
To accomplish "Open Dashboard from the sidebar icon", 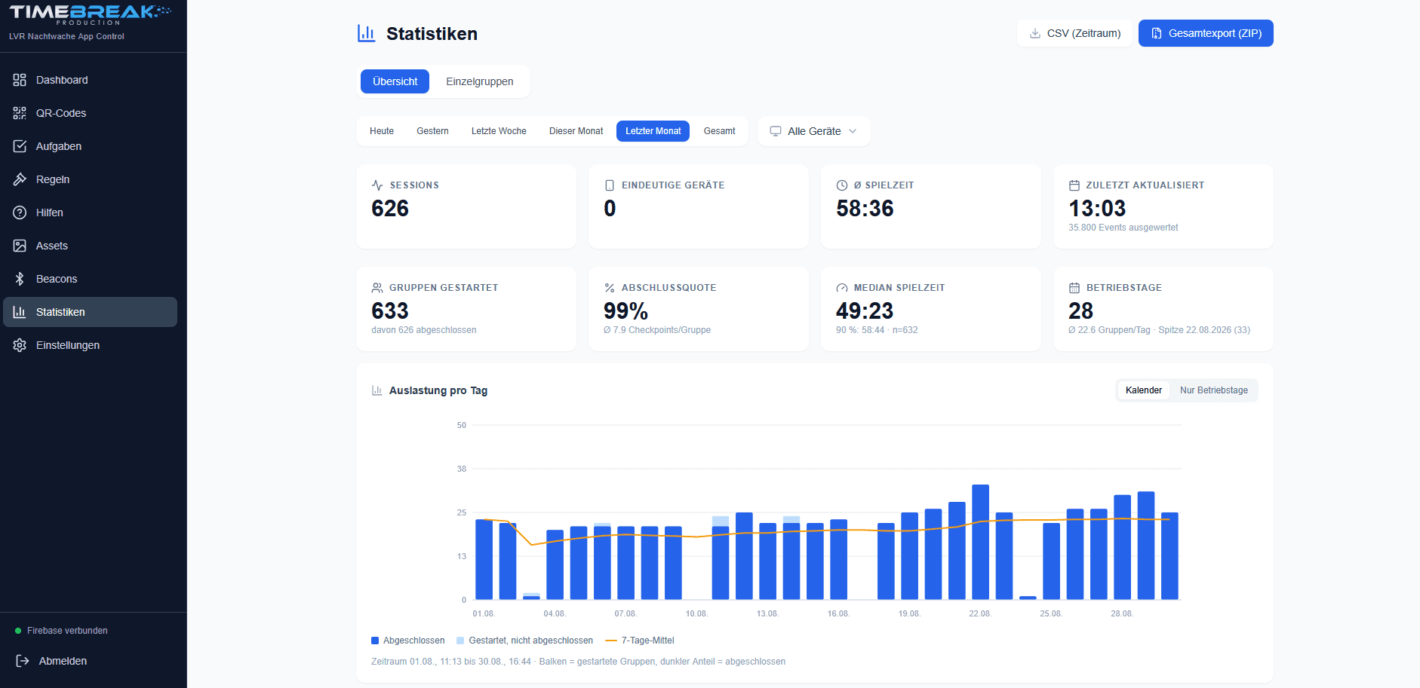I will tap(20, 80).
